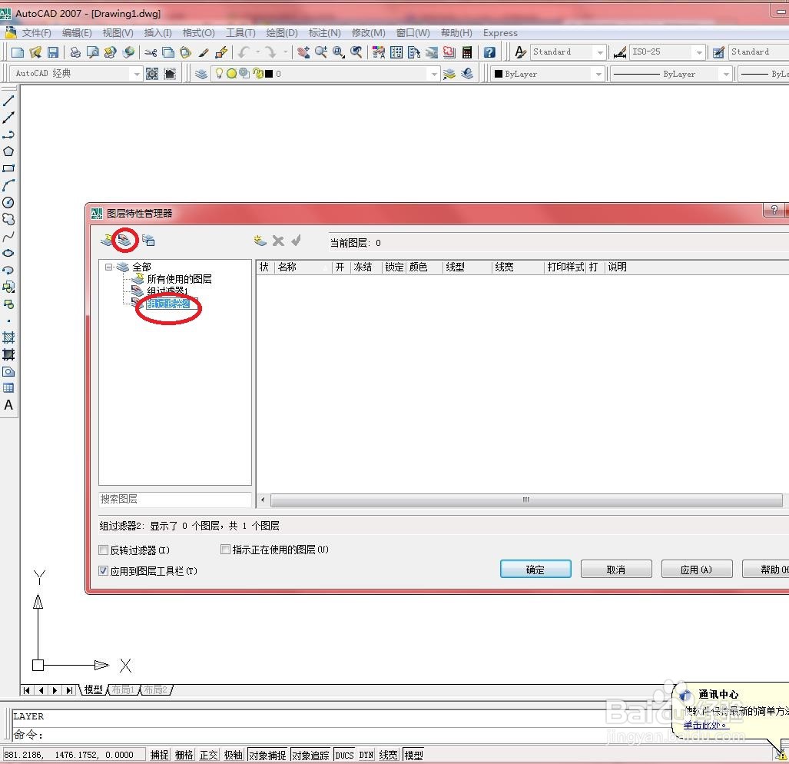Open Plot Preview from the toolbar
Image resolution: width=789 pixels, height=764 pixels.
click(x=93, y=52)
